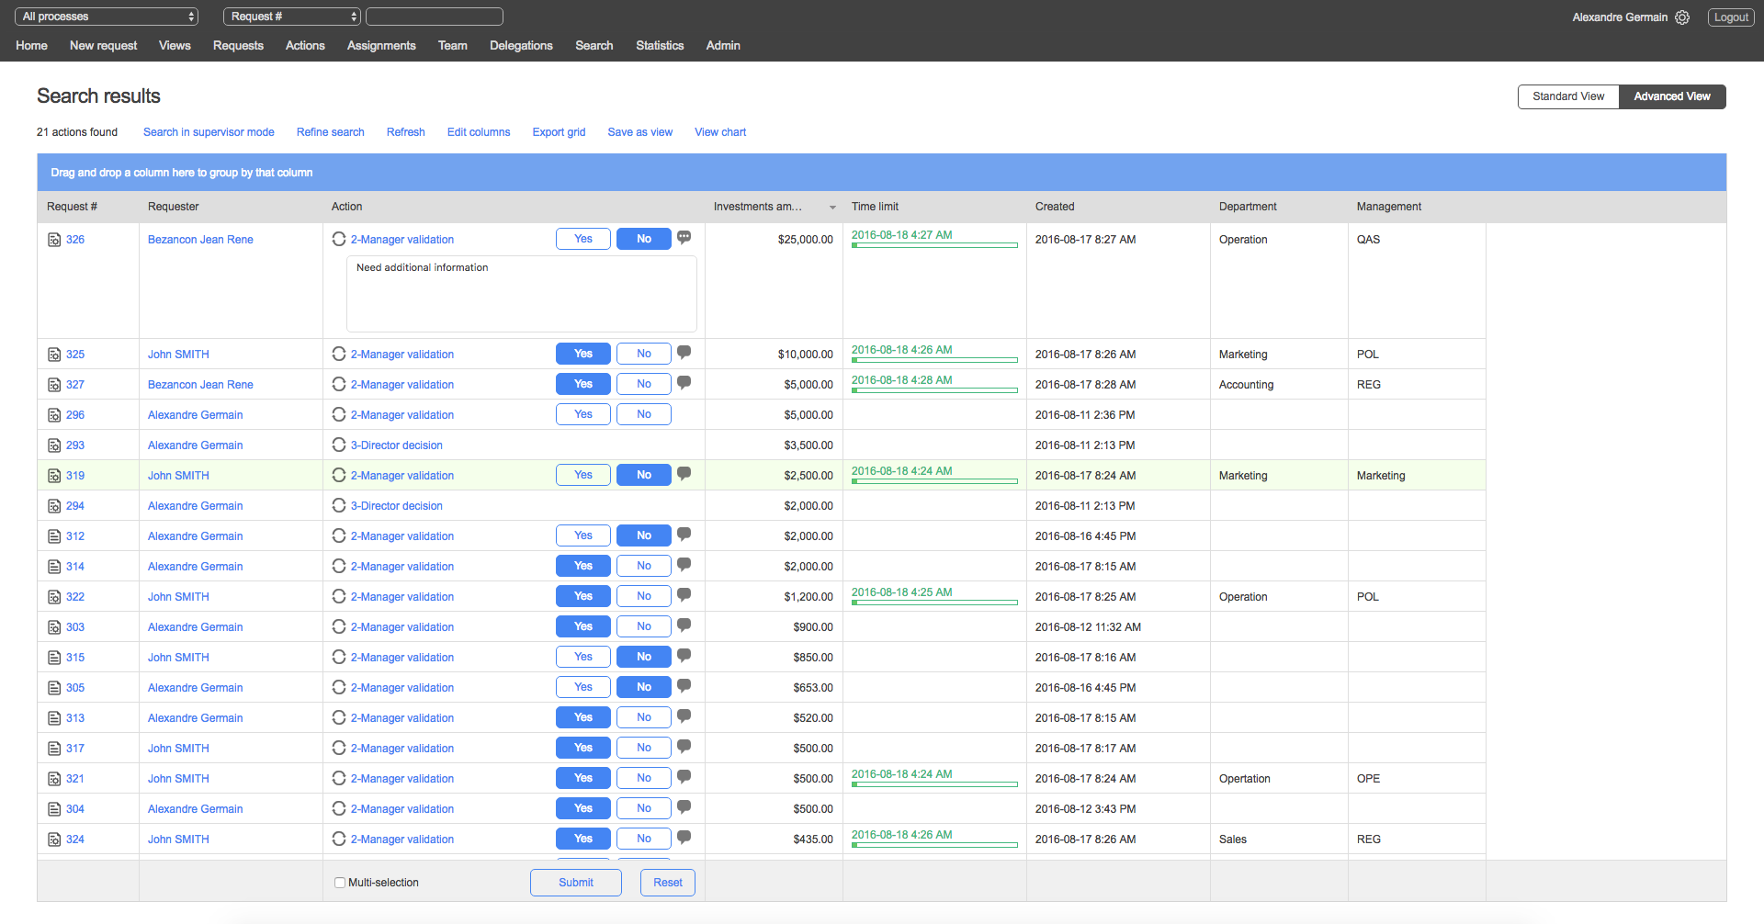
Task: Open the comment bubble for request 319
Action: [684, 473]
